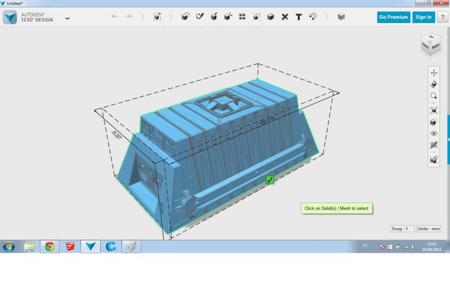Click the 76.923 dimension label
450x282 pixels.
pos(116,135)
